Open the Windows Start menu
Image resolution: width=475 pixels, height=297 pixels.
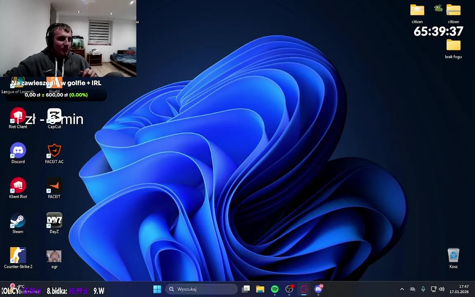tap(157, 289)
